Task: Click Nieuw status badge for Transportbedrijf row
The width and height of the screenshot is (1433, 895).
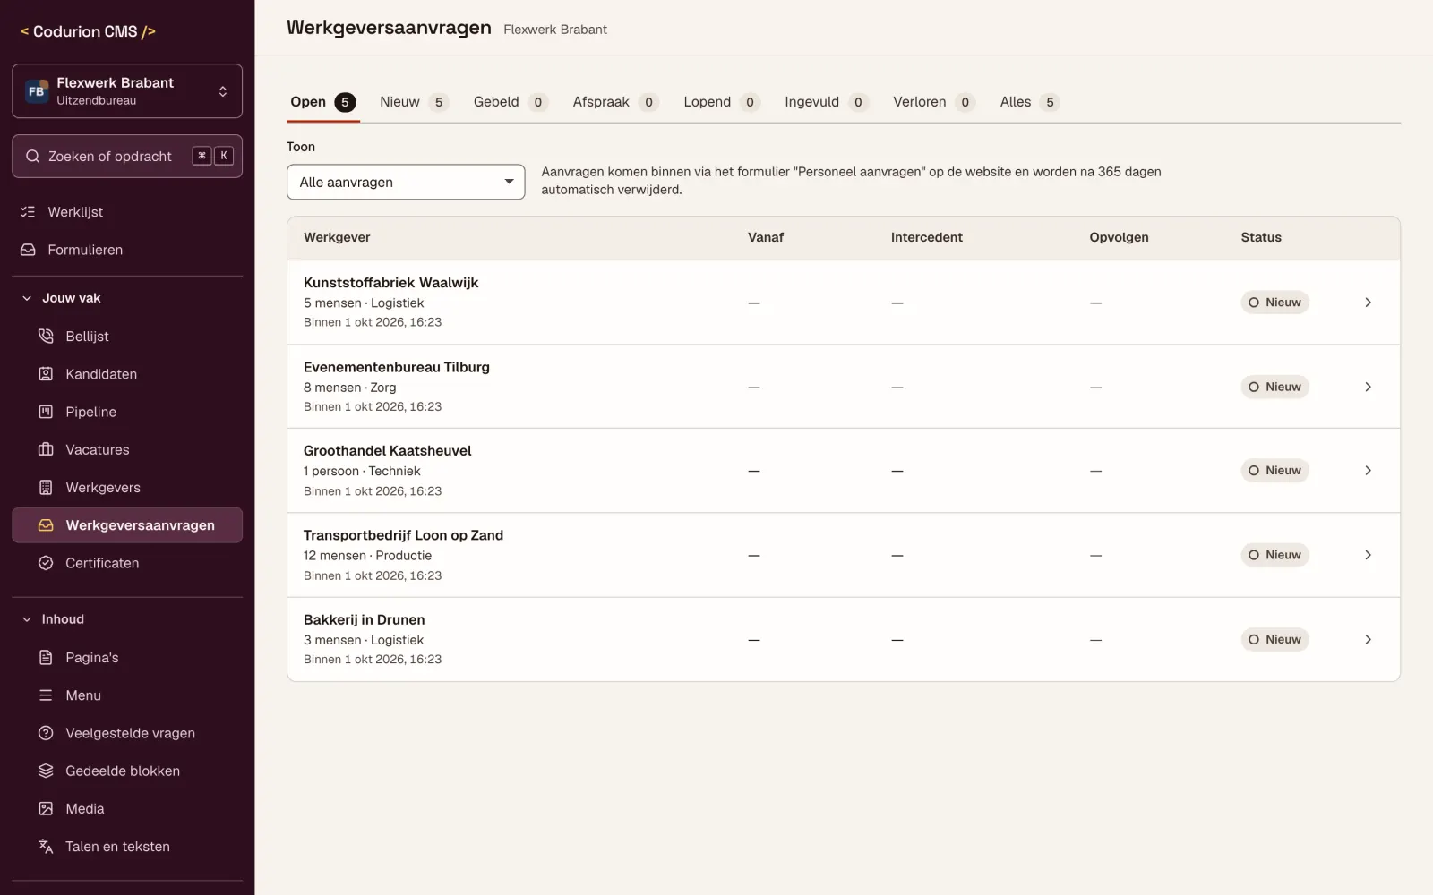Action: pos(1274,555)
